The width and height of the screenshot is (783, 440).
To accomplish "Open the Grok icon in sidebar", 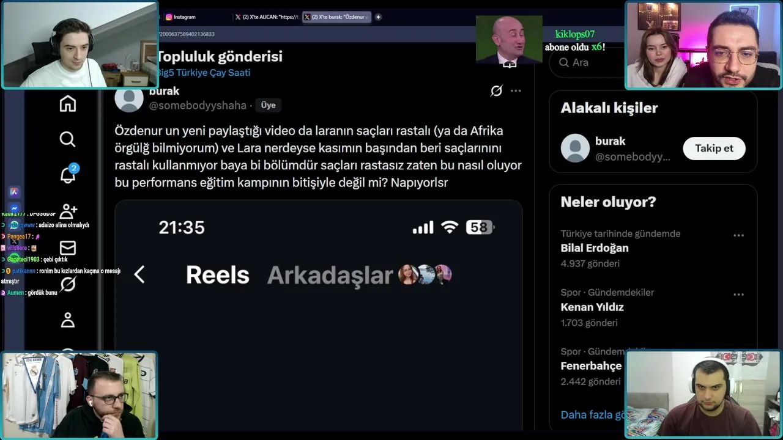I will pos(68,284).
